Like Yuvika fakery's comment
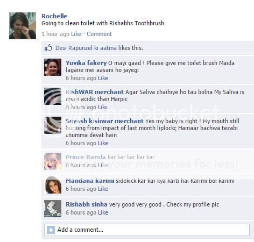This screenshot has width=254, height=242. point(103,78)
